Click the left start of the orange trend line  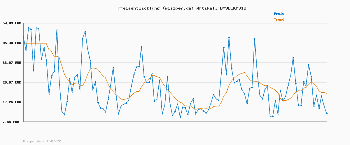24,44
